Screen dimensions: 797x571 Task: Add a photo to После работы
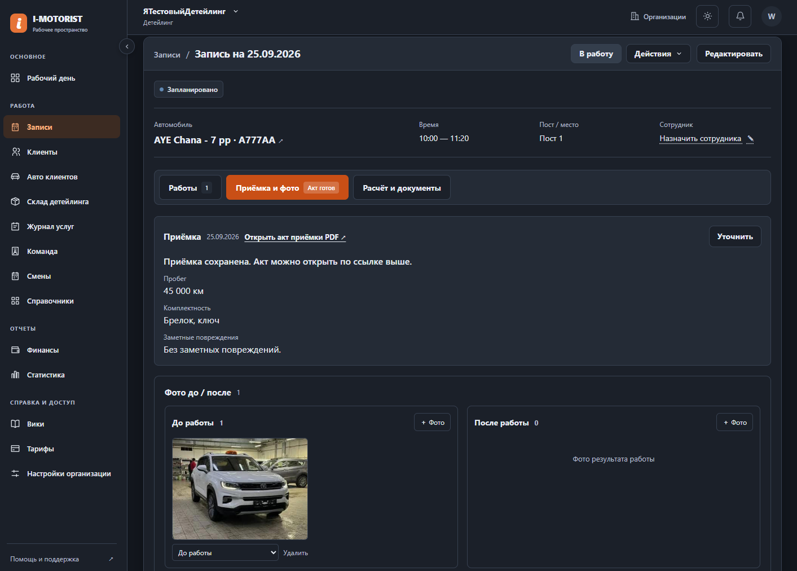tap(734, 422)
